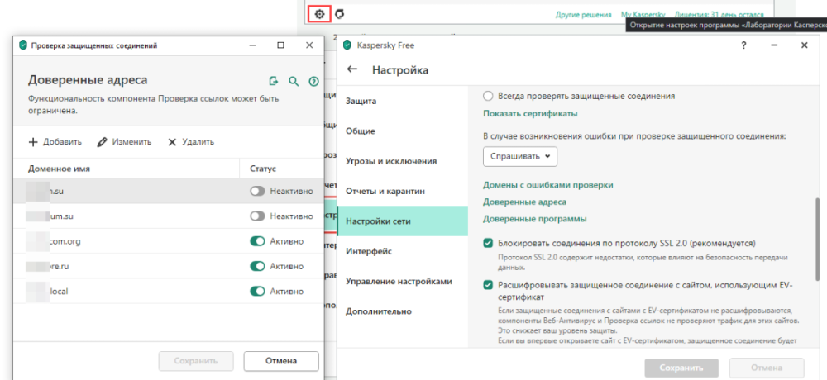Viewport: 827px width, 380px height.
Task: Maximize Проверка защищенных соединений window
Action: pyautogui.click(x=280, y=45)
